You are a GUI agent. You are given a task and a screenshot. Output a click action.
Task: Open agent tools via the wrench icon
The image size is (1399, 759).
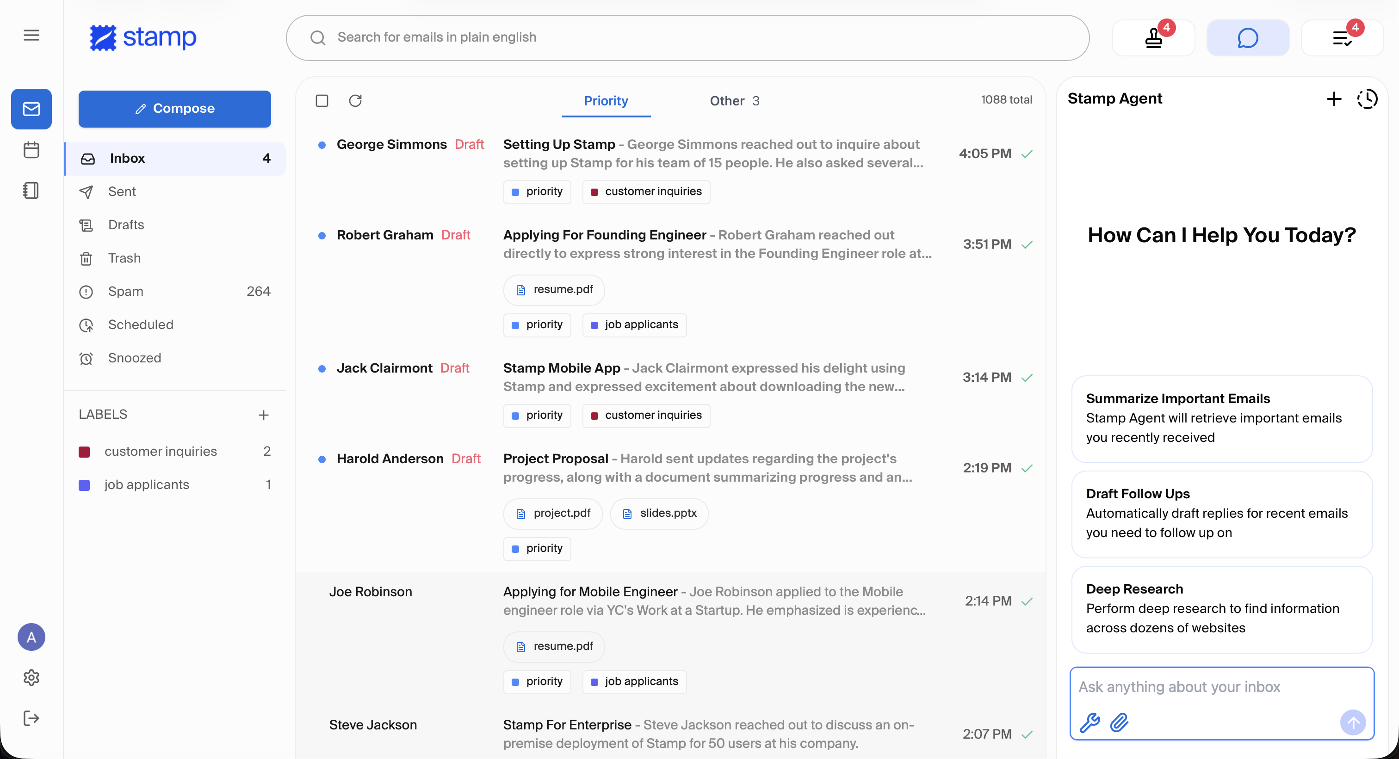point(1089,722)
